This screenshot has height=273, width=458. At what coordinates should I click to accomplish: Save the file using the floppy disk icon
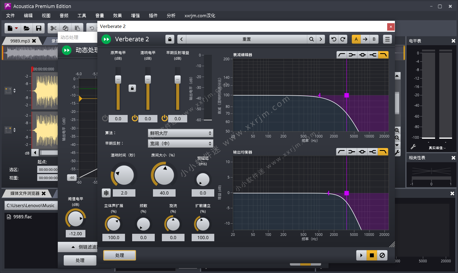click(x=39, y=28)
